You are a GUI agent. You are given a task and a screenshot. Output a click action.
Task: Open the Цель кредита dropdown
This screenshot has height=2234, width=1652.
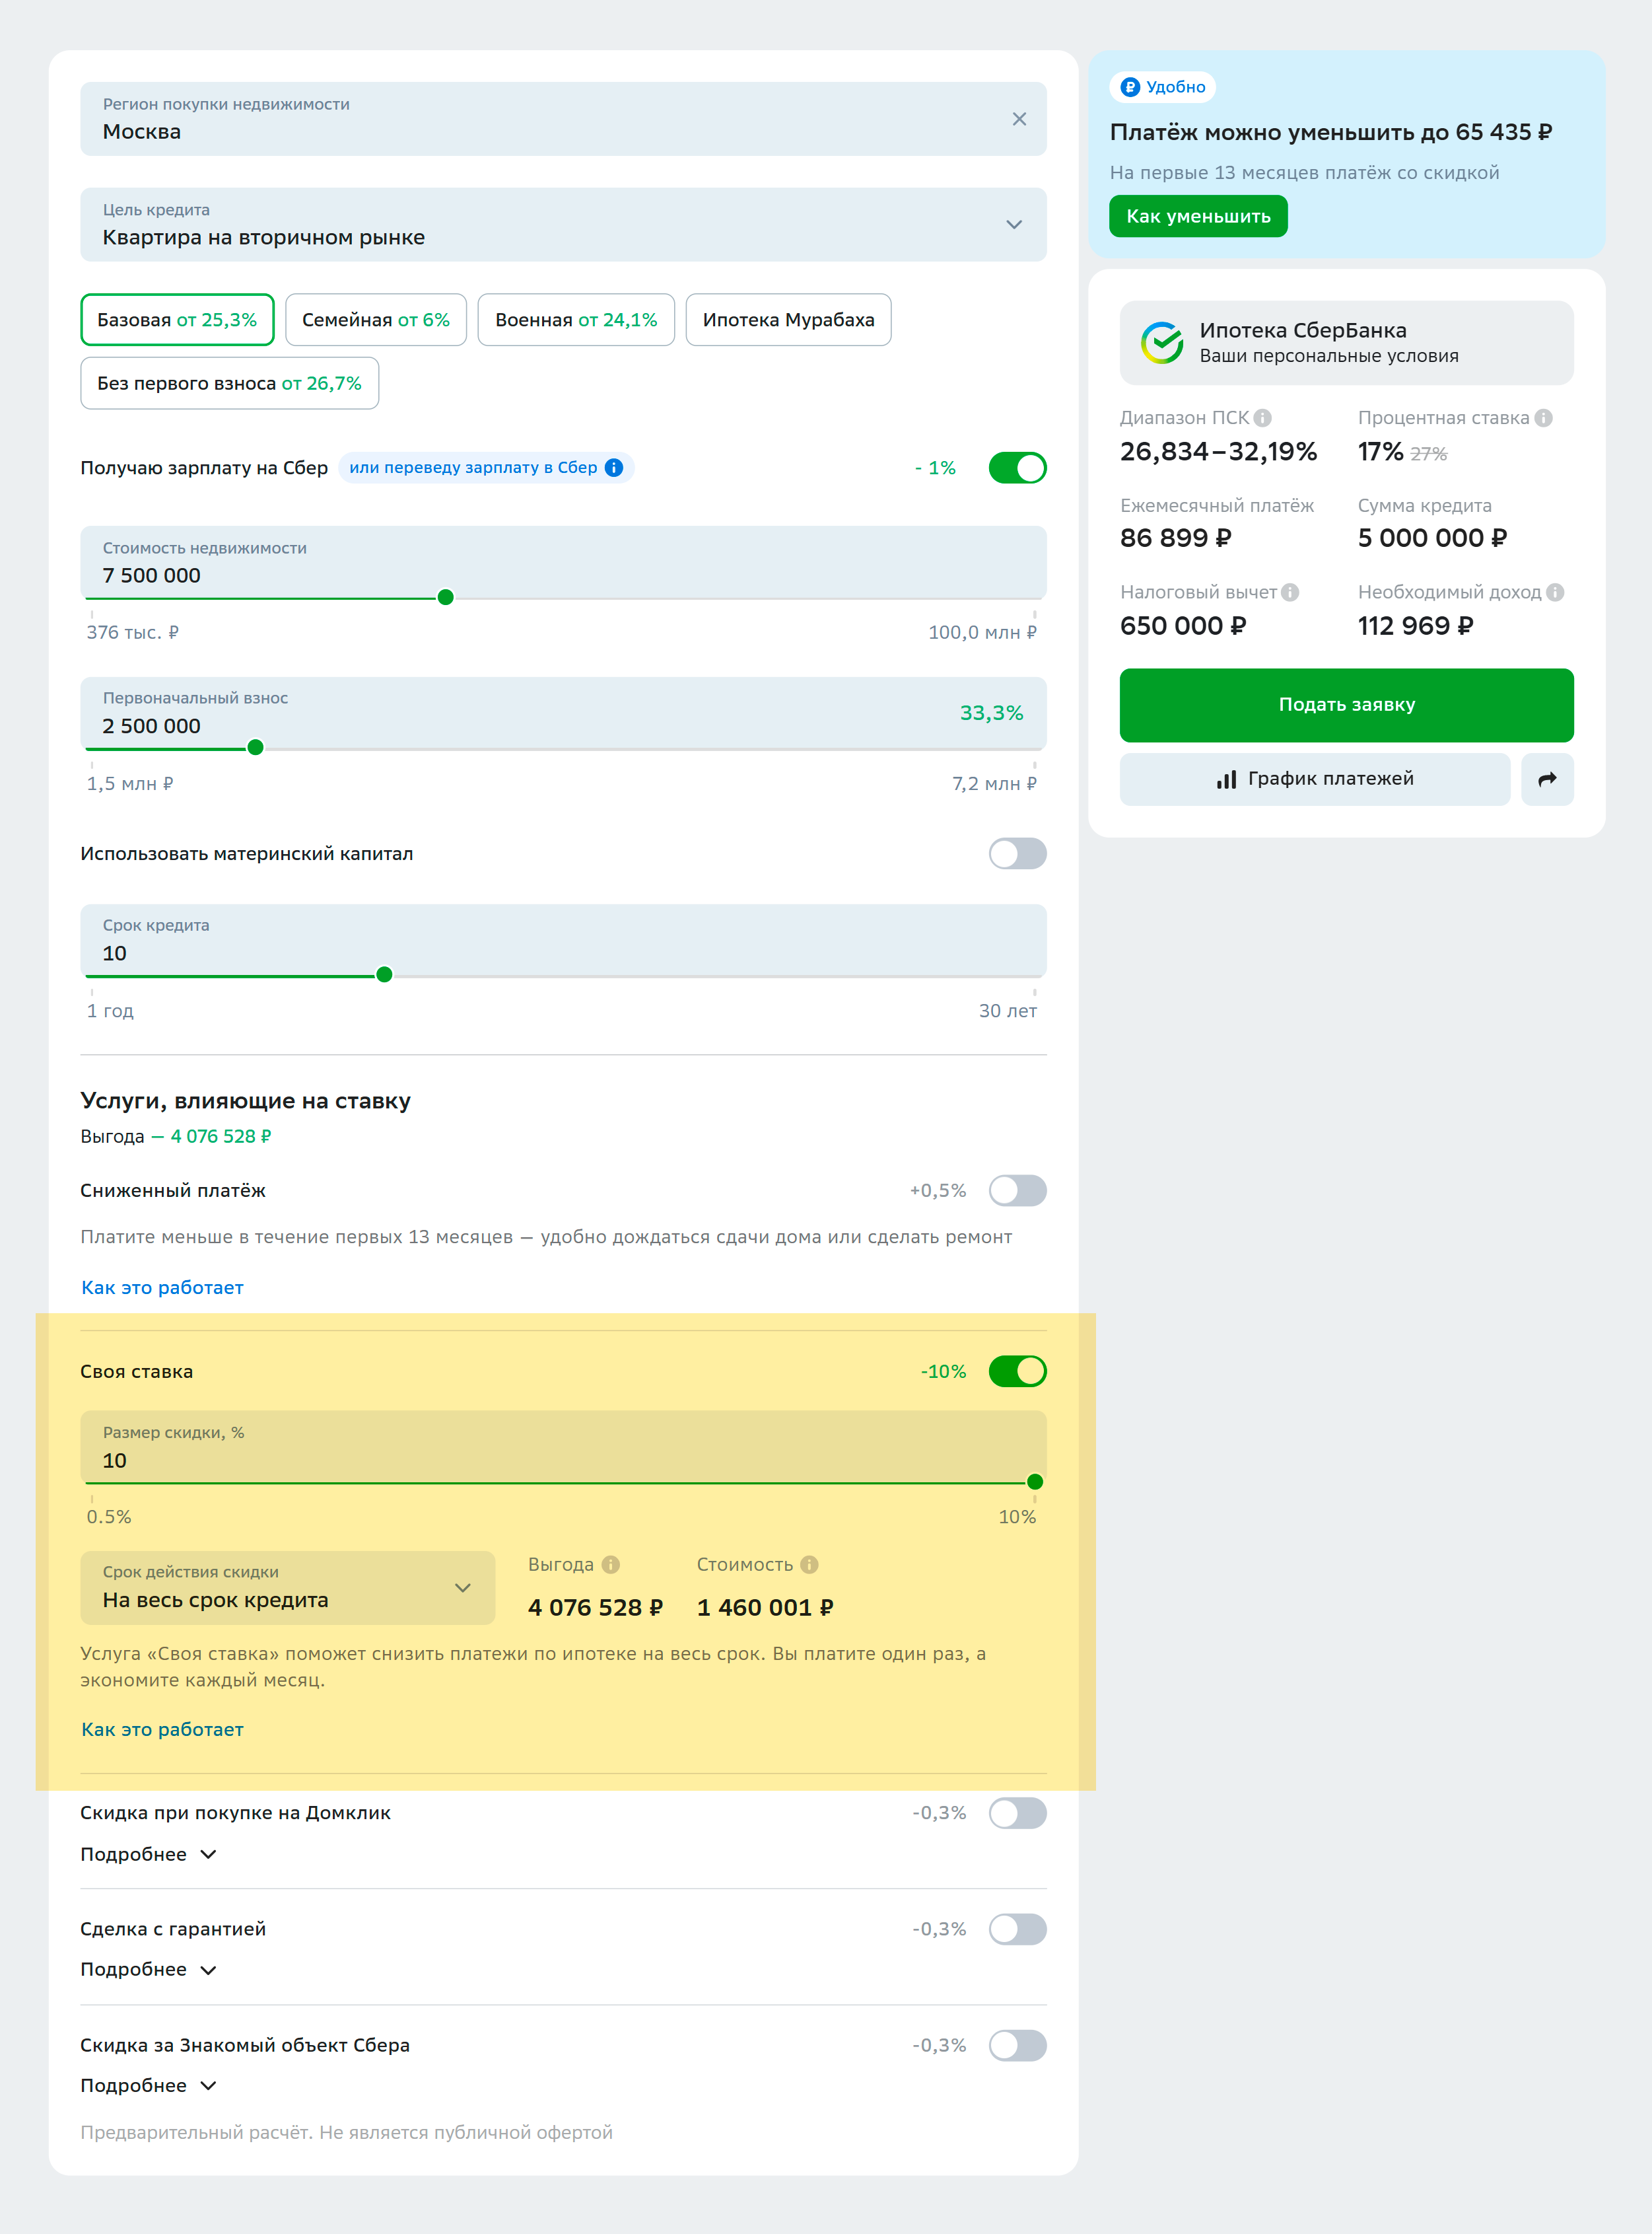[x=563, y=225]
